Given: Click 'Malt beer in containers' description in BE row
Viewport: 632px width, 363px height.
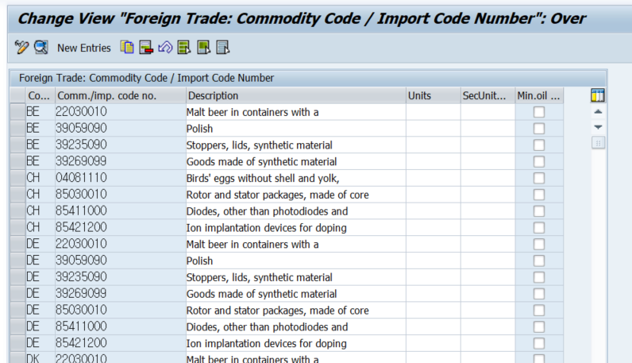Looking at the screenshot, I should click(296, 112).
